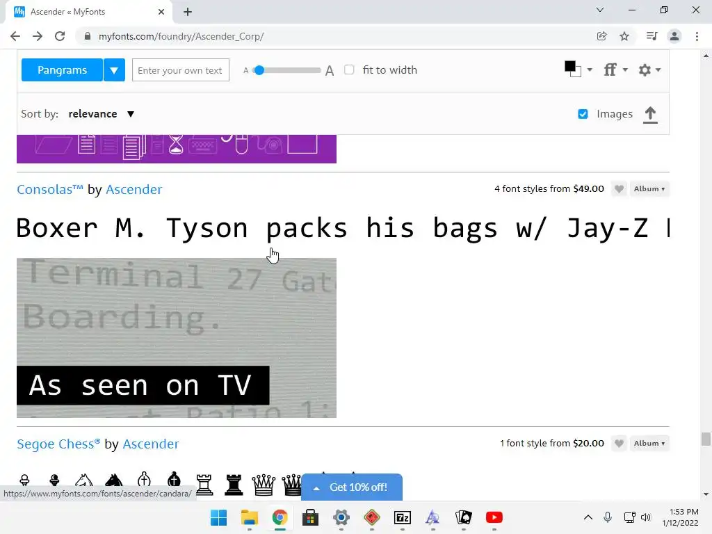Viewport: 712px width, 534px height.
Task: Open the As seen on TV image
Action: coord(176,338)
